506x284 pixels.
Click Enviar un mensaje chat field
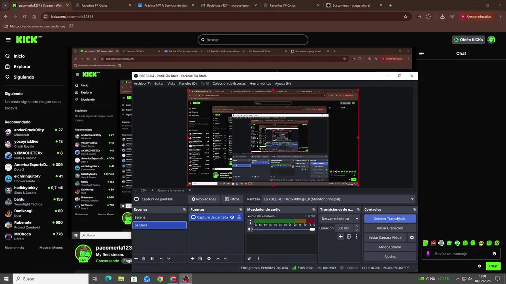(461, 254)
